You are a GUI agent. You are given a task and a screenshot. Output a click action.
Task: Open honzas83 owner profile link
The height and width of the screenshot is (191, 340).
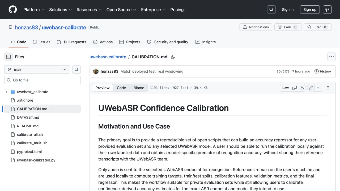[x=27, y=27]
